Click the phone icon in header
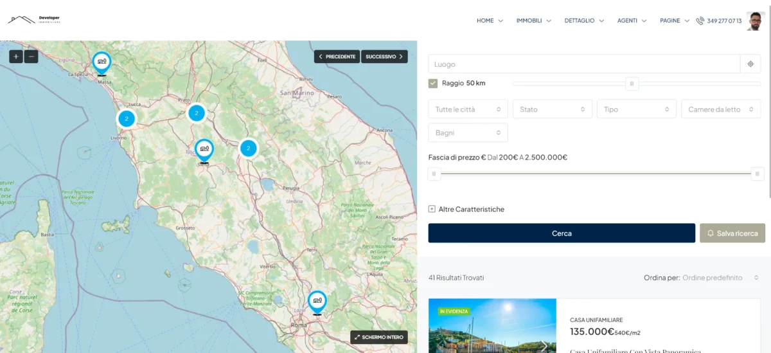Screen dimensions: 771x353 (x=700, y=21)
